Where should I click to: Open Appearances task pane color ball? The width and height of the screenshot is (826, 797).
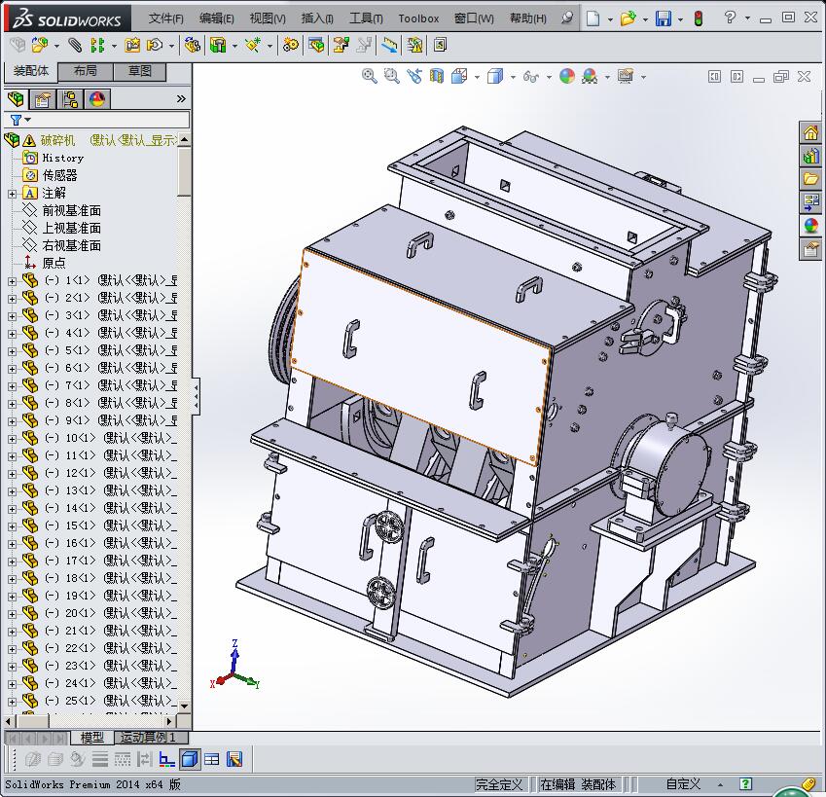pyautogui.click(x=810, y=226)
